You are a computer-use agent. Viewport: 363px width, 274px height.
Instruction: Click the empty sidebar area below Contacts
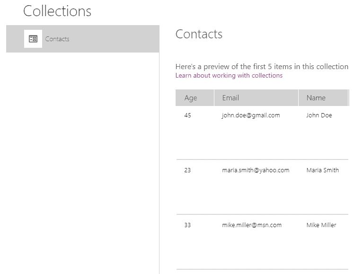[x=83, y=161]
